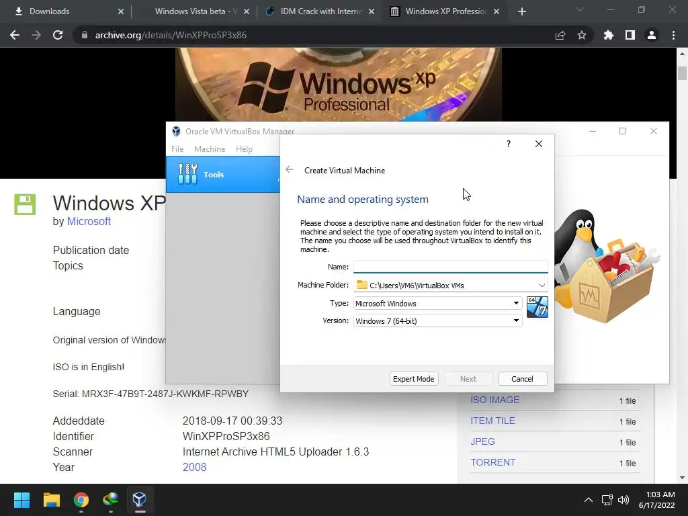The width and height of the screenshot is (688, 516).
Task: Open the Chrome profile avatar
Action: tap(652, 35)
